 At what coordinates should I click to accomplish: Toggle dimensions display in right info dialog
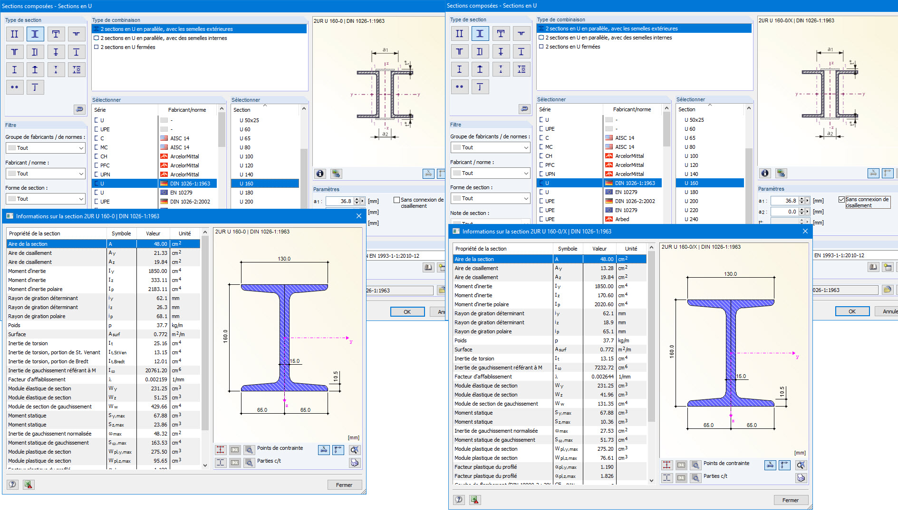tap(770, 465)
